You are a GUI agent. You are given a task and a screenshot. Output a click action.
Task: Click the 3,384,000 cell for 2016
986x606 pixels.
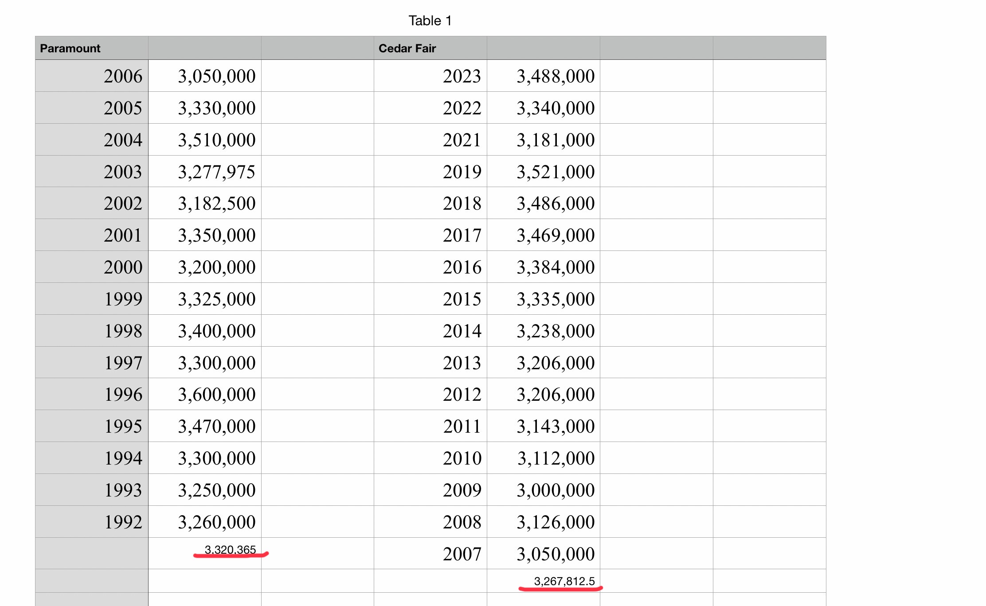coord(544,267)
